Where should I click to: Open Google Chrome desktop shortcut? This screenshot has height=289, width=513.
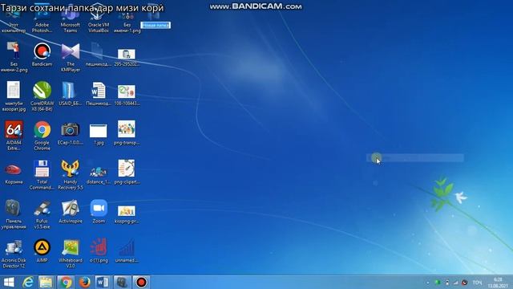pyautogui.click(x=42, y=136)
